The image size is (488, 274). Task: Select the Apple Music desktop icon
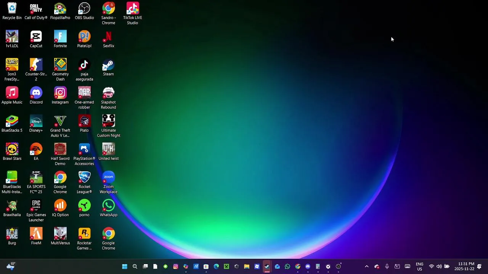pos(12,96)
